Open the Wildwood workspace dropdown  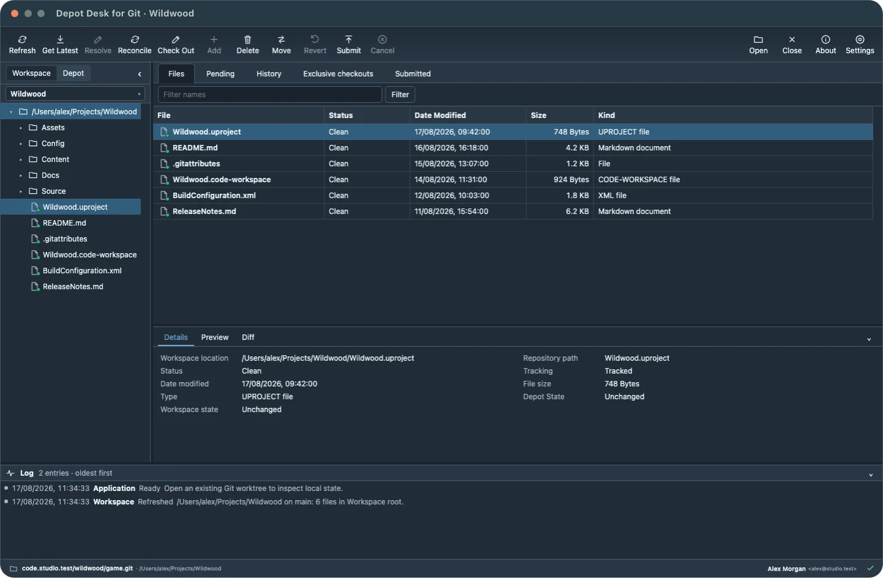pos(75,94)
